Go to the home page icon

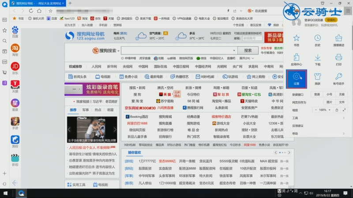point(39,11)
